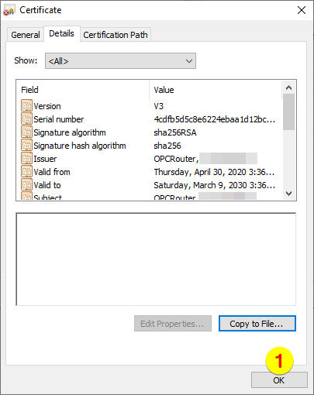314x395 pixels.
Task: Click the field list scroll-down arrow
Action: (288, 194)
